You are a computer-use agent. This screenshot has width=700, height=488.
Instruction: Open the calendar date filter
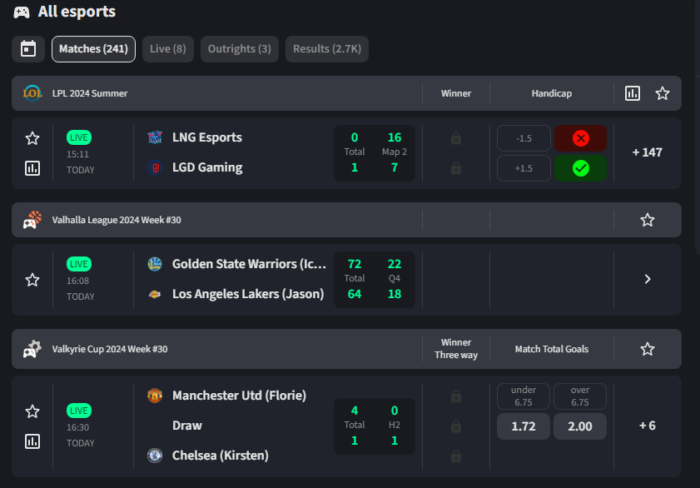click(28, 49)
